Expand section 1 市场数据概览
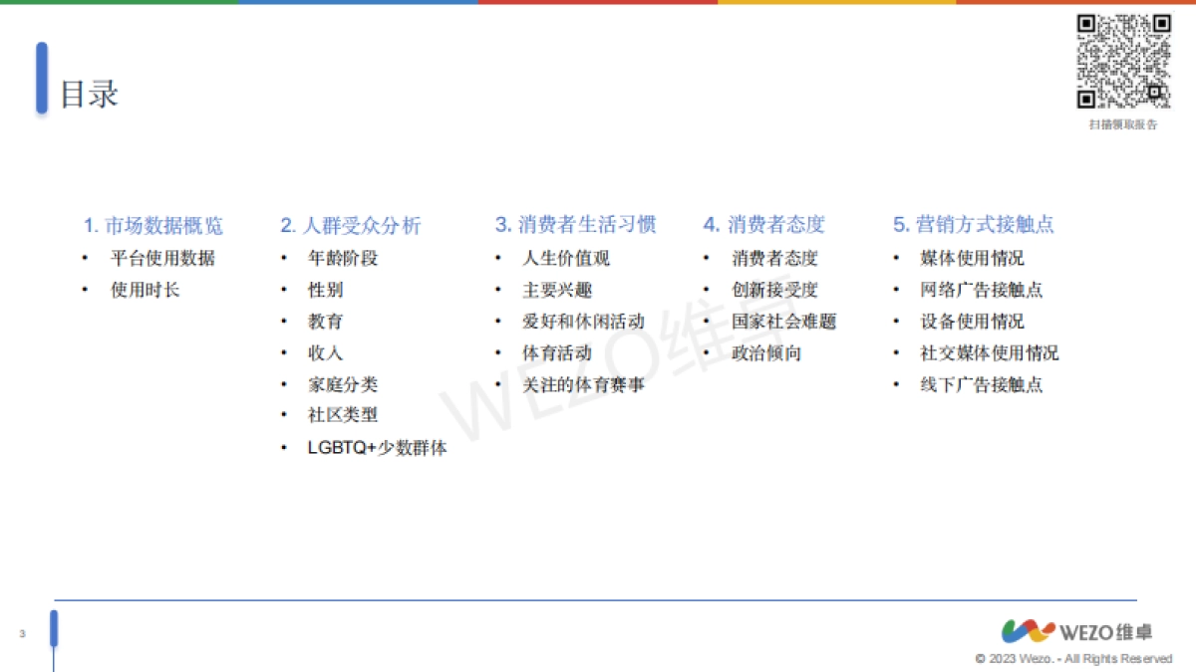Screen dimensions: 1196x672 pyautogui.click(x=155, y=225)
